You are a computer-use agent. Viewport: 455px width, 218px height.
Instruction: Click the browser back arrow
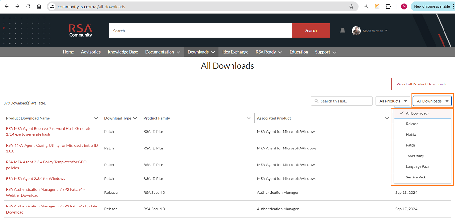click(x=6, y=6)
